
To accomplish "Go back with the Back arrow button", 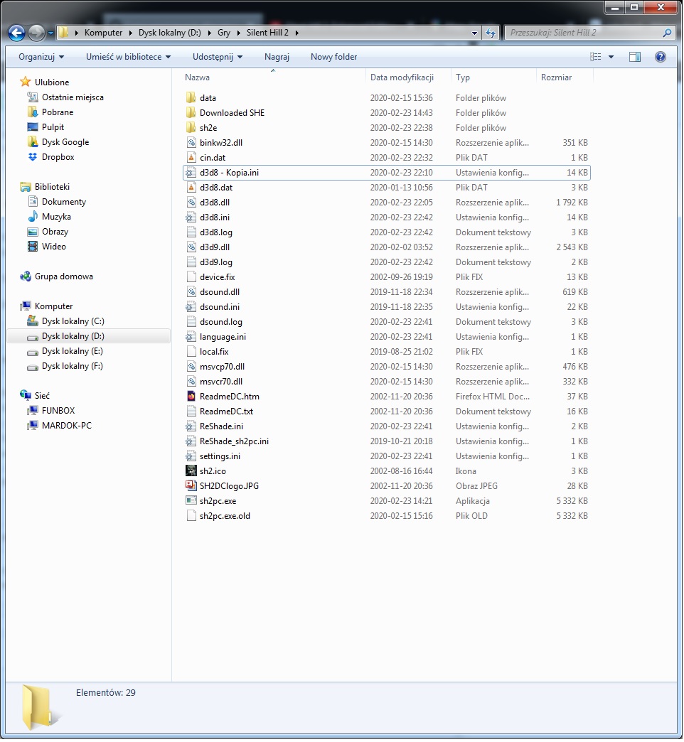I will coord(17,33).
